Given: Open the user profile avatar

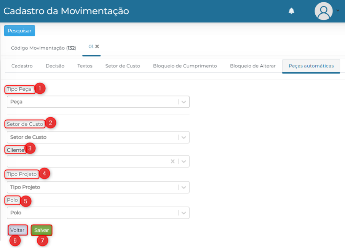Looking at the screenshot, I should pyautogui.click(x=323, y=11).
